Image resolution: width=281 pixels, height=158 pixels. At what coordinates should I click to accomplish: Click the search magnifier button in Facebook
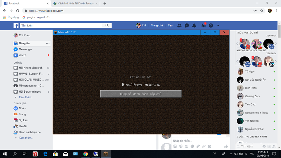click(107, 26)
